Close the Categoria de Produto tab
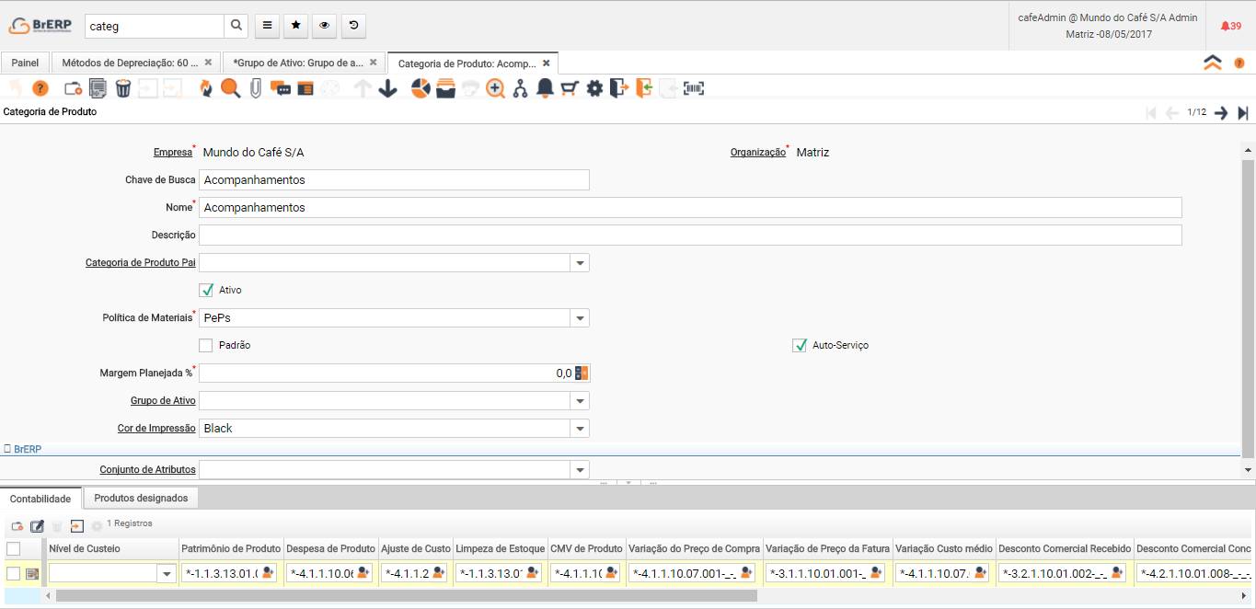Image resolution: width=1256 pixels, height=609 pixels. point(547,63)
